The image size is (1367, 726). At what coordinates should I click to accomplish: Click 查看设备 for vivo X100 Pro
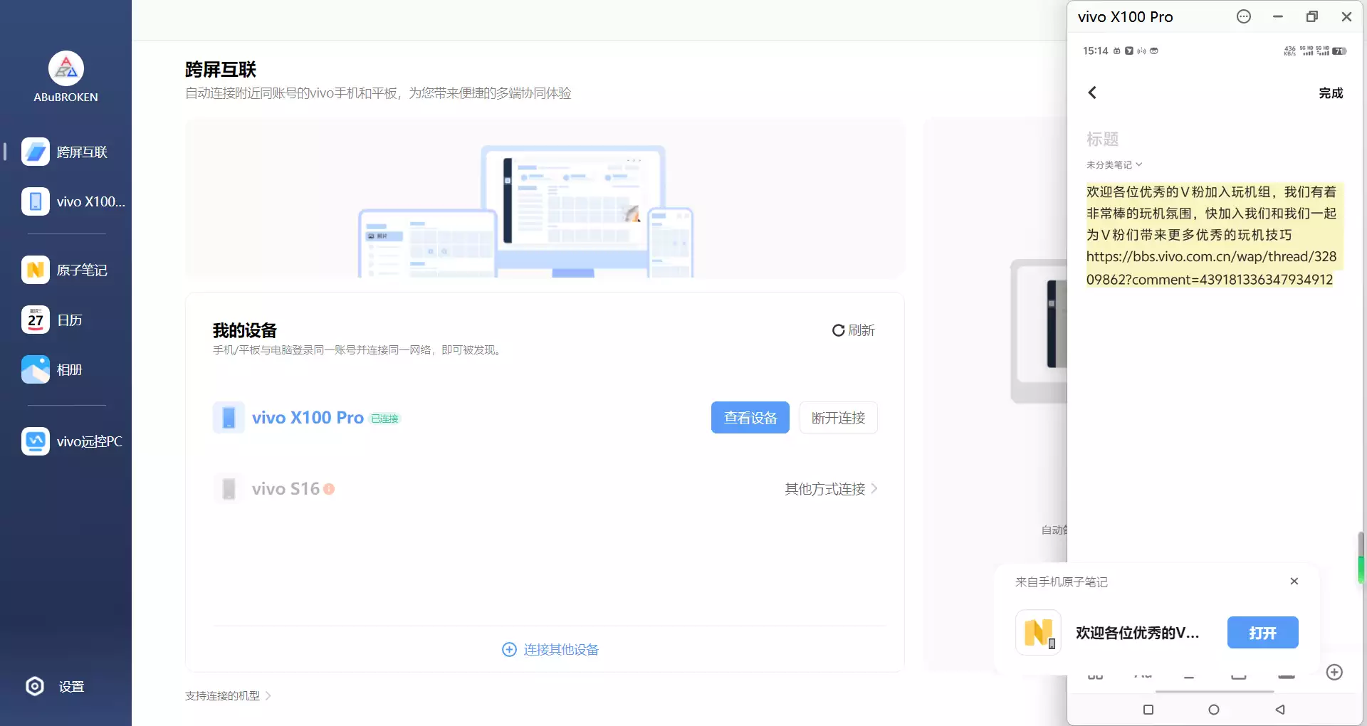point(750,418)
